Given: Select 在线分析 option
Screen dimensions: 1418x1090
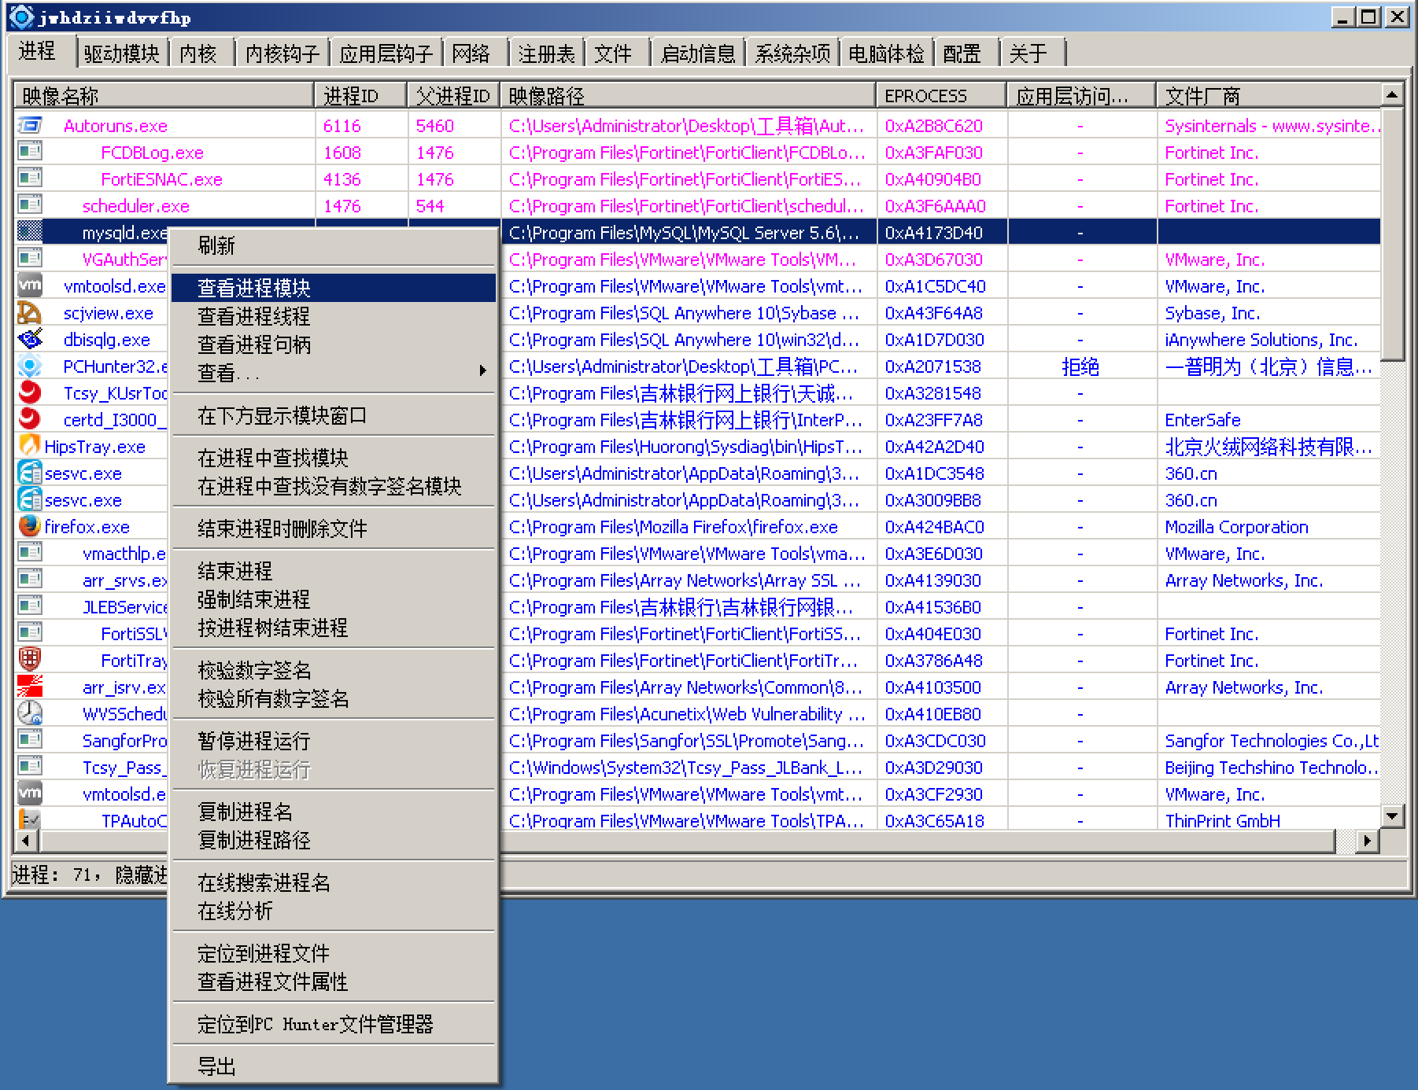Looking at the screenshot, I should click(334, 911).
